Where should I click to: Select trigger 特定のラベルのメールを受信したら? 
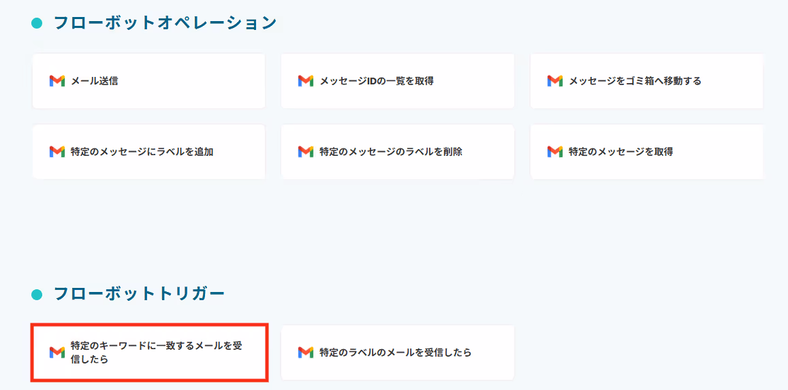[x=398, y=353]
